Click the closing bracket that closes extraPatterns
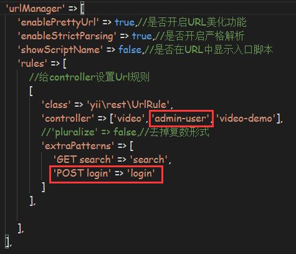This screenshot has width=296, height=254. tap(44, 187)
